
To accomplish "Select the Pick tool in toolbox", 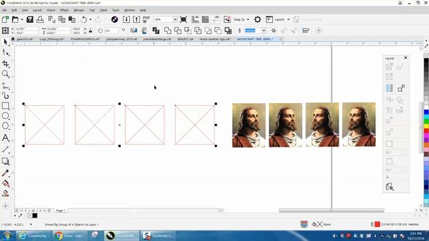I will pyautogui.click(x=5, y=42).
